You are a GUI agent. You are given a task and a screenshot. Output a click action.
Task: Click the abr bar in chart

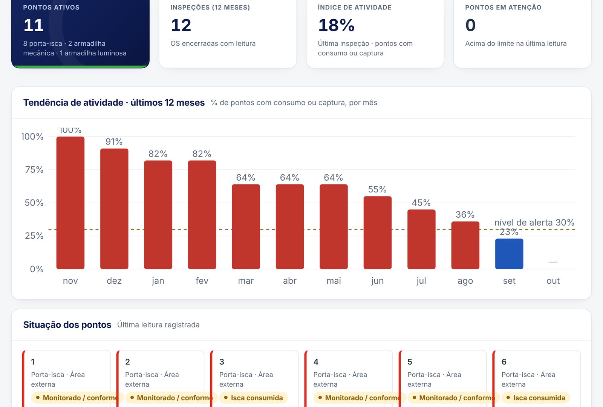[290, 227]
